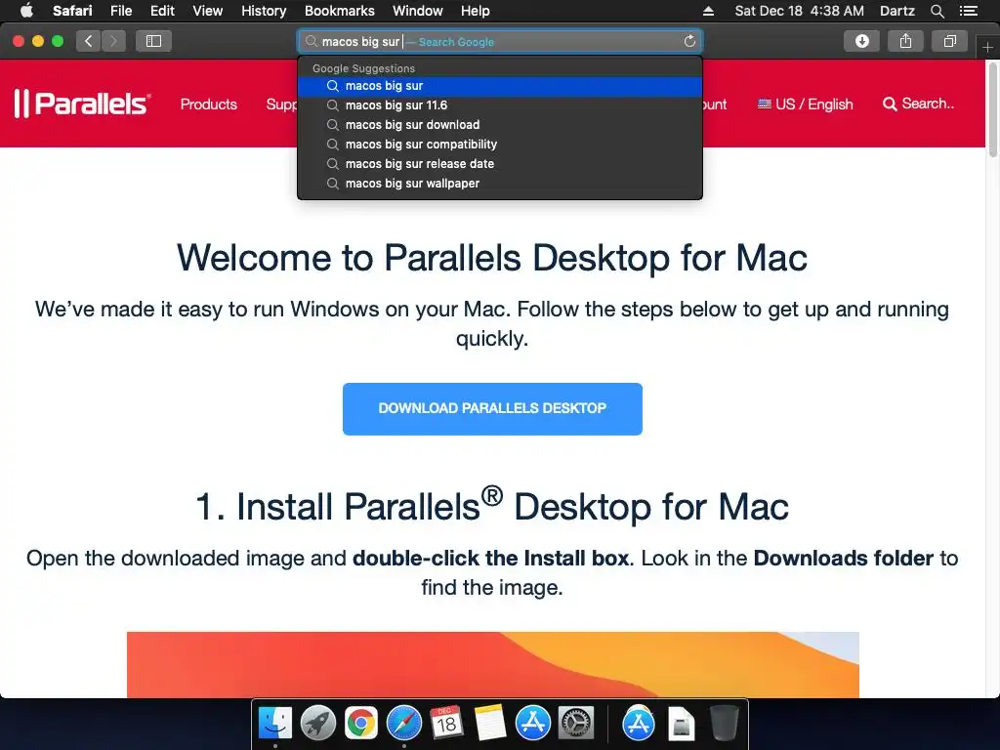Select 'macos big sur wallpaper' suggestion
The width and height of the screenshot is (1000, 750).
pyautogui.click(x=500, y=184)
